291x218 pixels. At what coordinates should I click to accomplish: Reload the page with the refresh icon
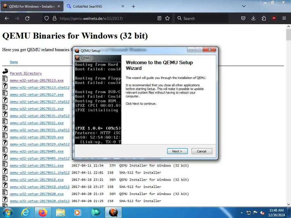click(x=27, y=18)
